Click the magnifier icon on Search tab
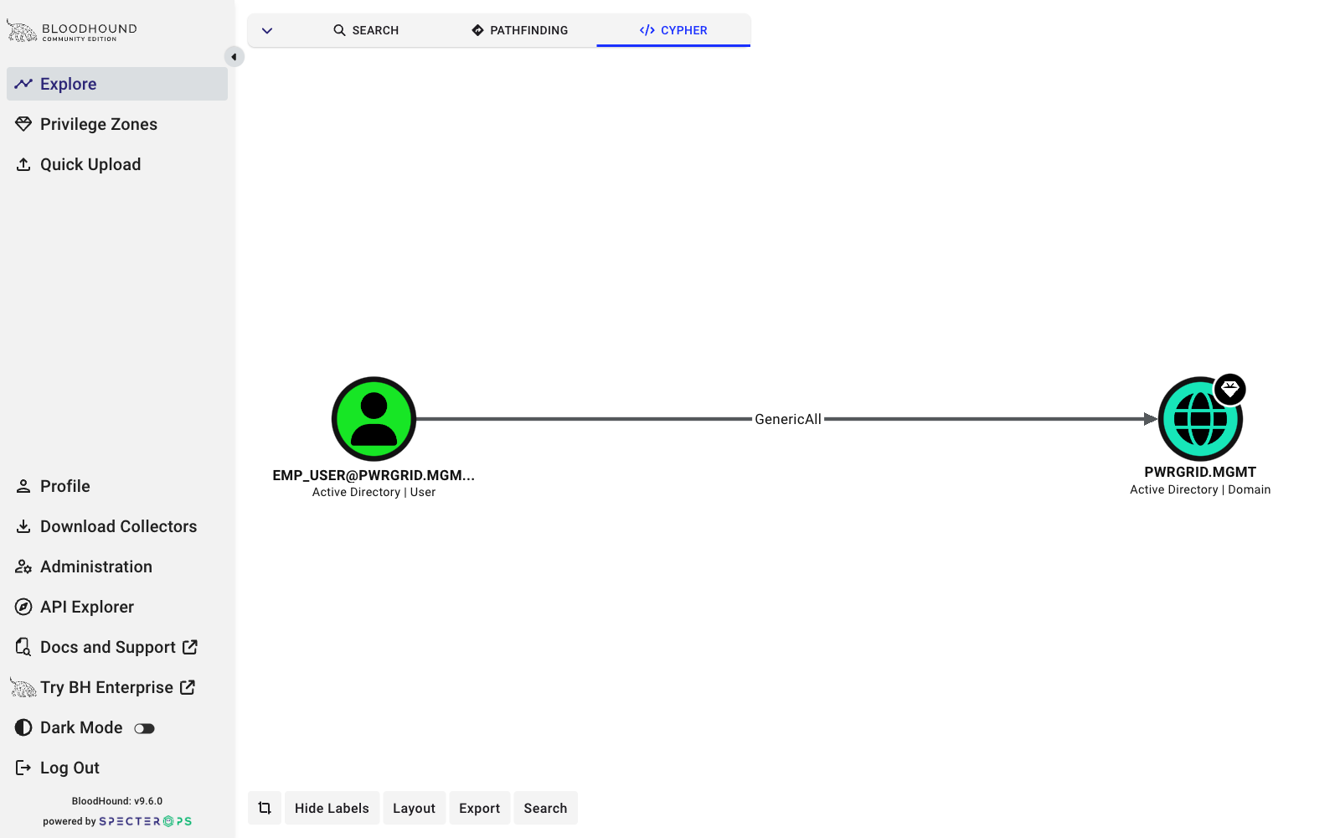The image size is (1340, 838). tap(339, 30)
